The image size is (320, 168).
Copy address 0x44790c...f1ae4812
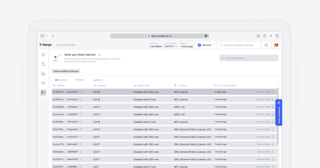[x=81, y=129]
